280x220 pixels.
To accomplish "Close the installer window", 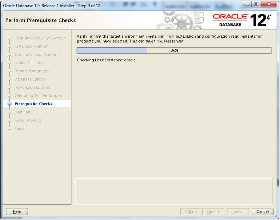I will coord(269,4).
